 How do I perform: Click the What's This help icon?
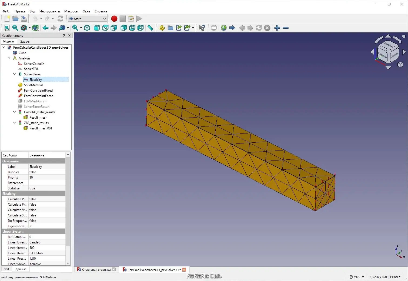pyautogui.click(x=202, y=28)
